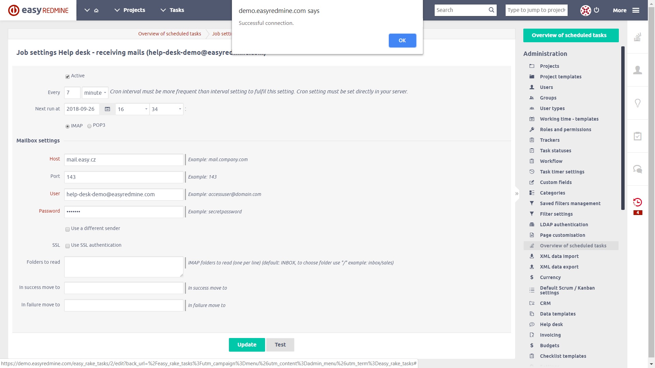The width and height of the screenshot is (655, 368).
Task: Enable Use SSL authentication checkbox
Action: coord(68,246)
